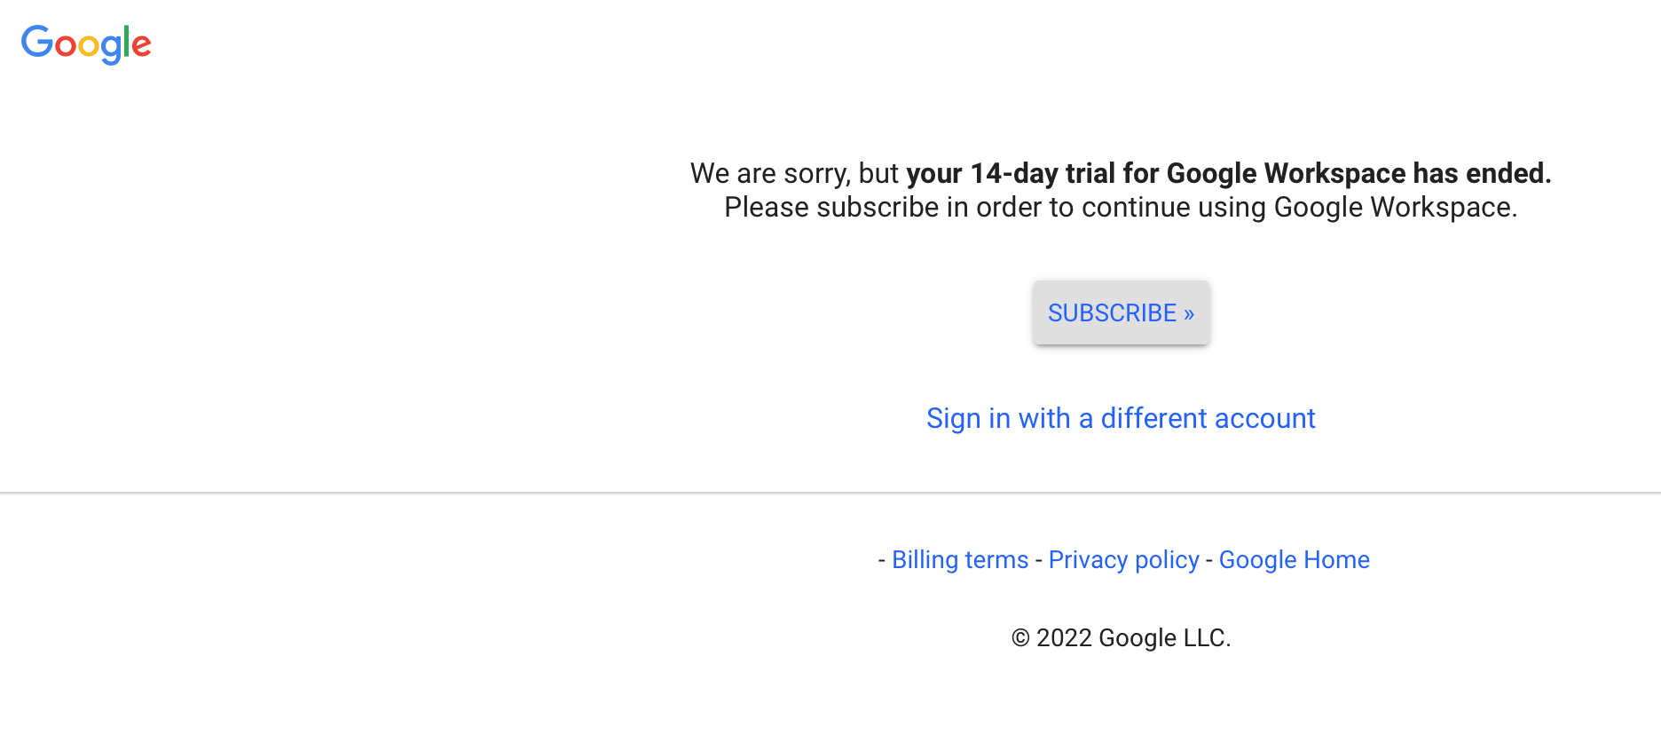
Task: Click the yellow 'o' in the Google logo
Action: point(89,47)
